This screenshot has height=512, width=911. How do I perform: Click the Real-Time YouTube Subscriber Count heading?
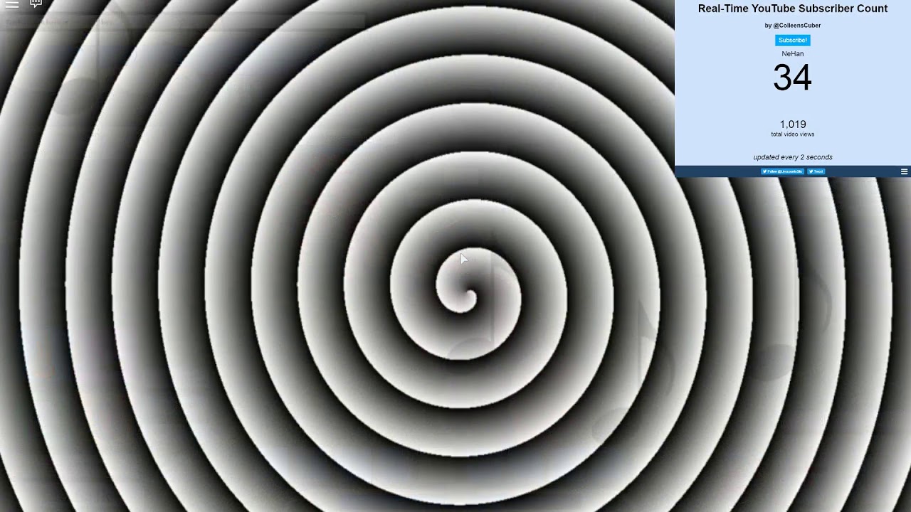pyautogui.click(x=792, y=9)
